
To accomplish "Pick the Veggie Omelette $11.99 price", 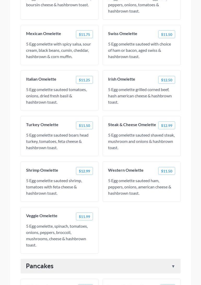I will (84, 217).
